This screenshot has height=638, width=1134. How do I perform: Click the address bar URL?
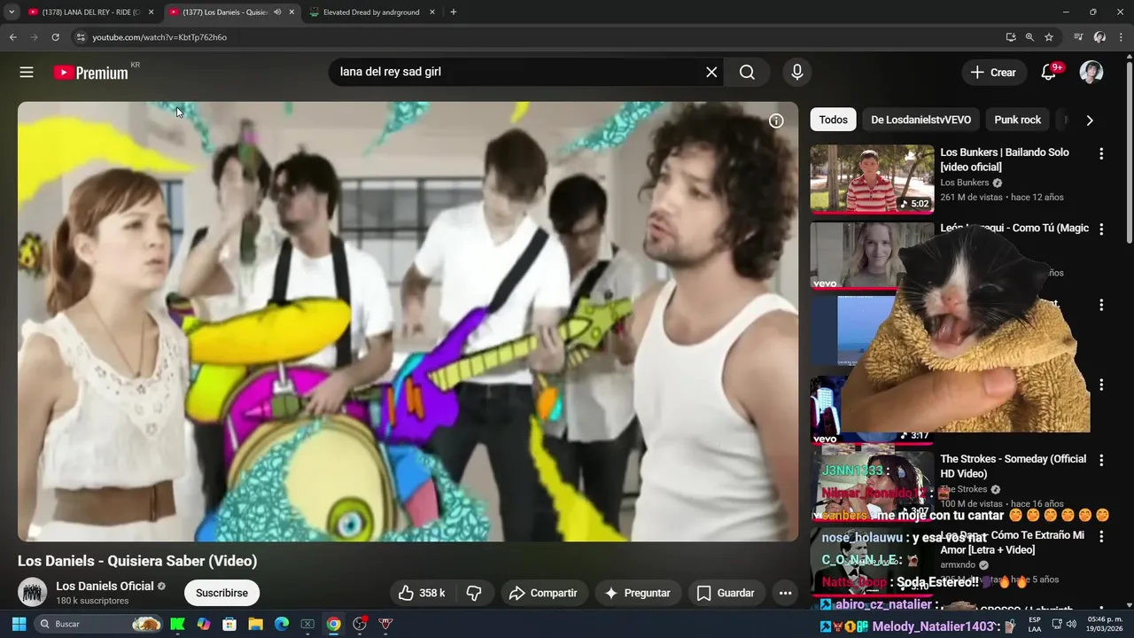click(x=159, y=37)
